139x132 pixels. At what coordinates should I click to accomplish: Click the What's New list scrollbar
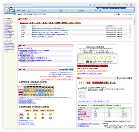pyautogui.click(x=130, y=31)
